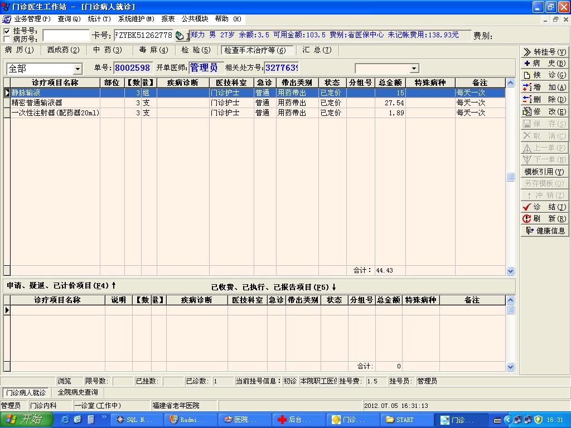Open the empty dropdown right of 相关处方号
The width and height of the screenshot is (571, 428).
[414, 69]
